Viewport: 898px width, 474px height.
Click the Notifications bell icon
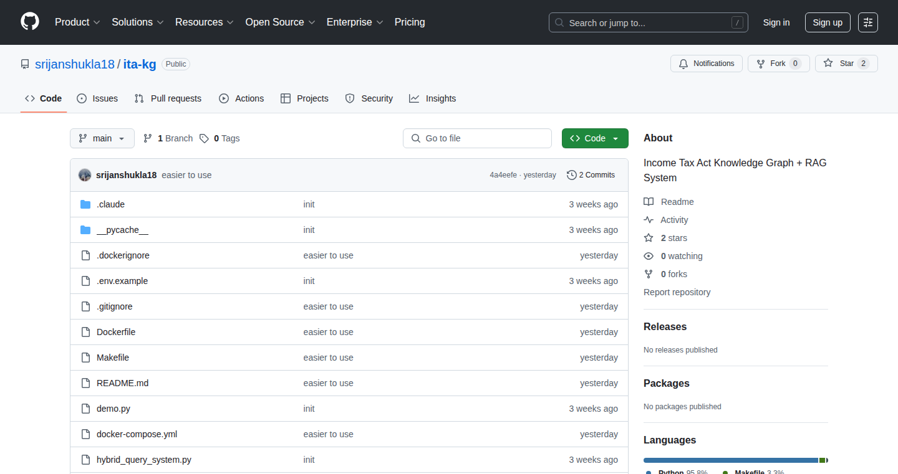[683, 64]
